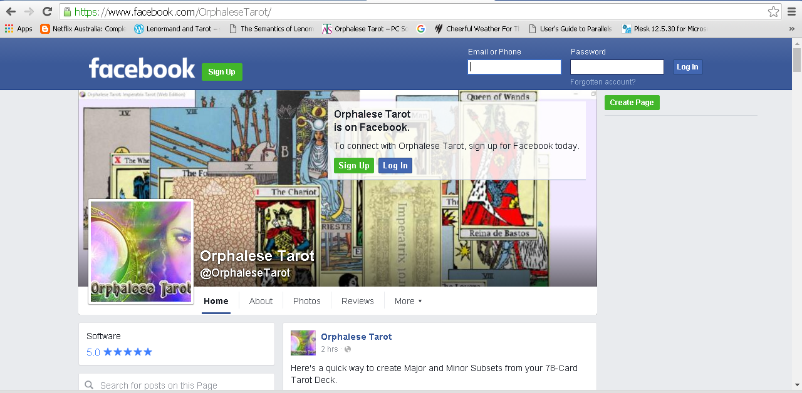Viewport: 802px width, 393px height.
Task: Click the green padlock security icon
Action: (x=67, y=12)
